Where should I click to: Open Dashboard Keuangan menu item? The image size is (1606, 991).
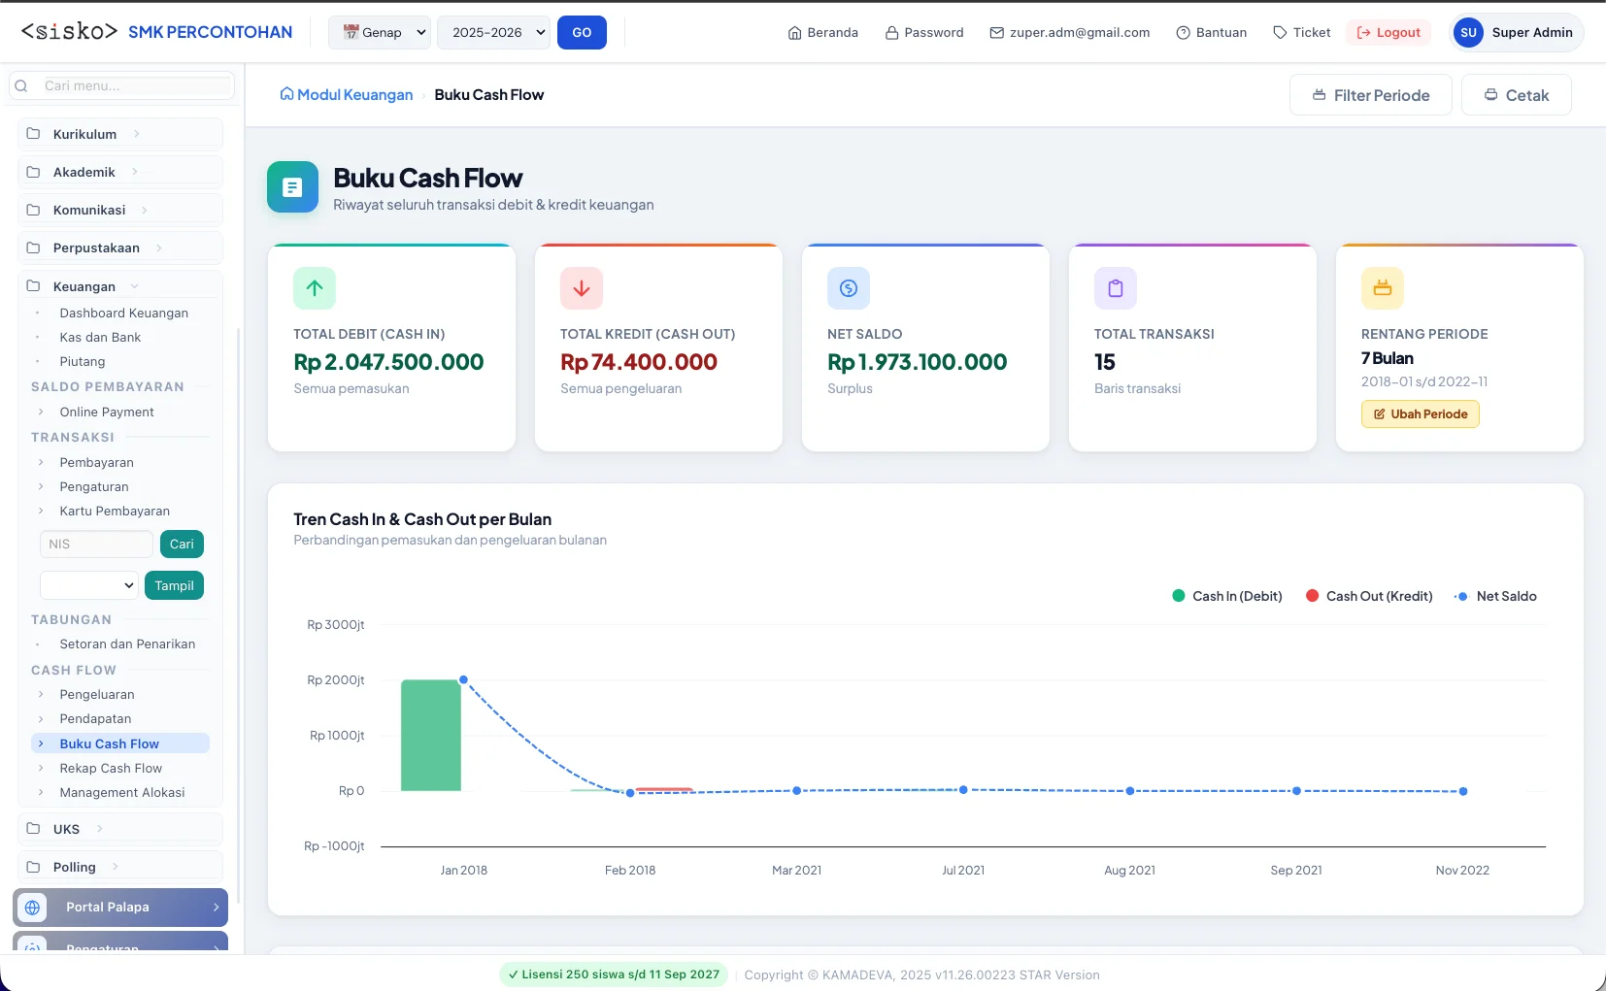(123, 313)
